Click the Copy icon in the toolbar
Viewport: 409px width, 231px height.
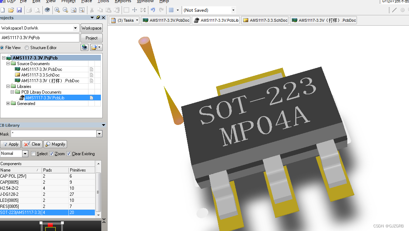100,10
